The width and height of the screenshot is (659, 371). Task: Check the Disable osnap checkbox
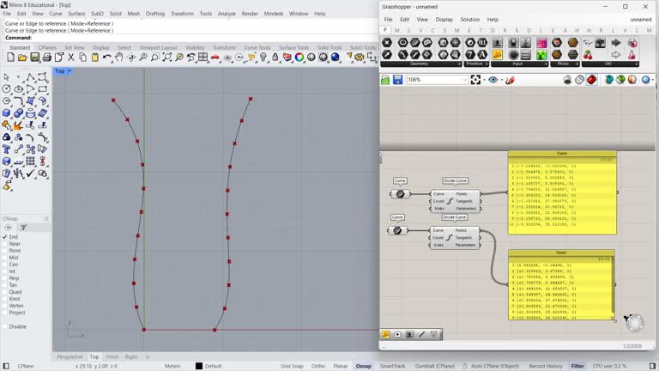tap(4, 326)
